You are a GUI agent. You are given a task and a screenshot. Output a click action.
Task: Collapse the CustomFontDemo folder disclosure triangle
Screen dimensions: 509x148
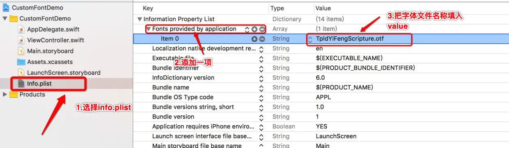(5, 18)
